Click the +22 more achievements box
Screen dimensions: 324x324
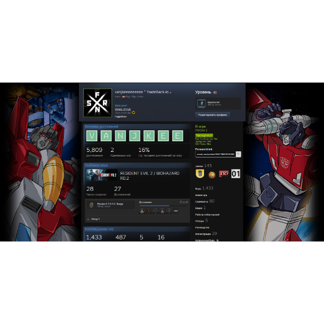176,211
